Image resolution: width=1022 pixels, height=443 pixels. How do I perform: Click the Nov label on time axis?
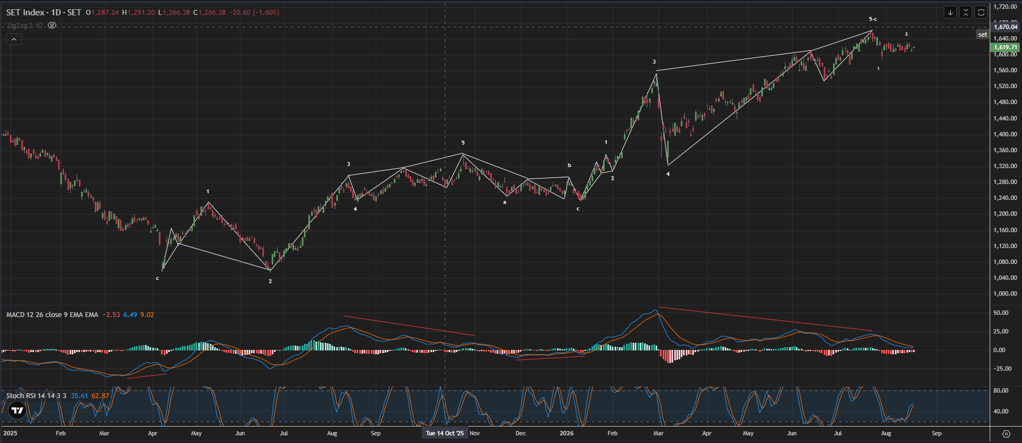pyautogui.click(x=474, y=433)
